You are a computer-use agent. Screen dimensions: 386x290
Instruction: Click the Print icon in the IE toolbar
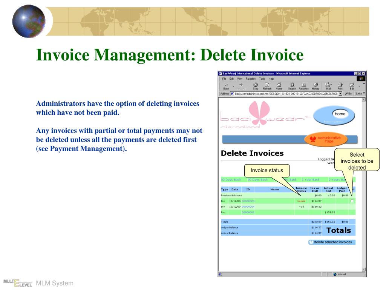[340, 85]
